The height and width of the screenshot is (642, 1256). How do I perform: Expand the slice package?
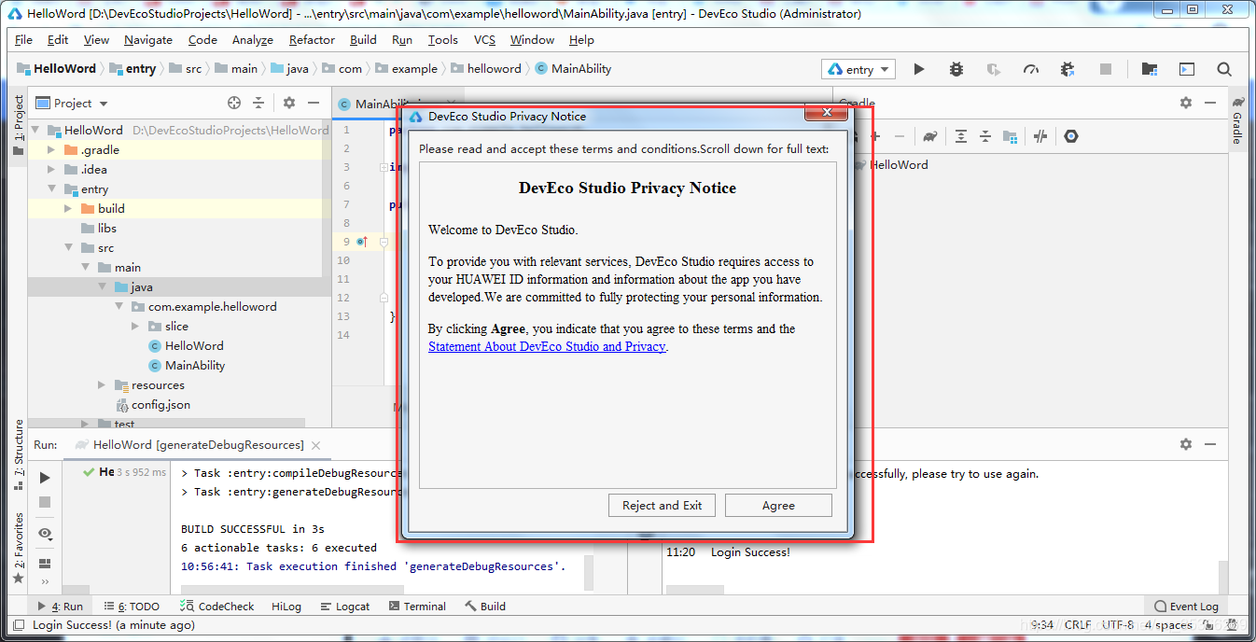point(136,326)
